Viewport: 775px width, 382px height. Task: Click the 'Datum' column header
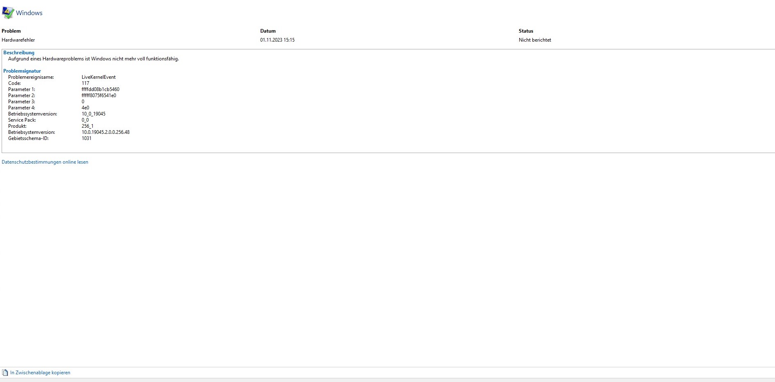click(268, 31)
